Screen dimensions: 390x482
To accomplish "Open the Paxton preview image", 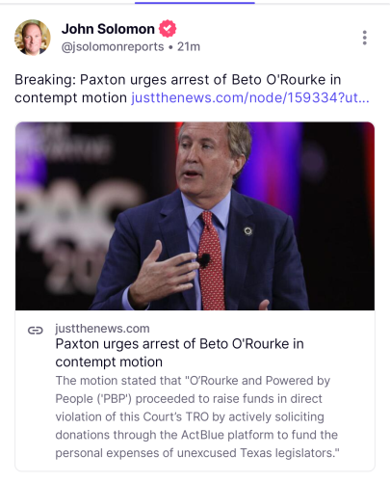I will click(x=195, y=216).
